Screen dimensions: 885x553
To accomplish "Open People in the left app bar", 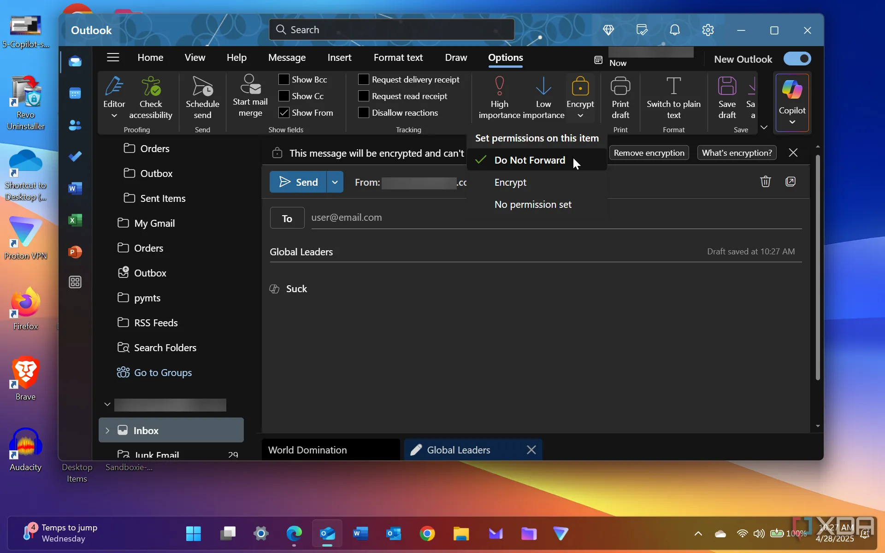I will [75, 125].
